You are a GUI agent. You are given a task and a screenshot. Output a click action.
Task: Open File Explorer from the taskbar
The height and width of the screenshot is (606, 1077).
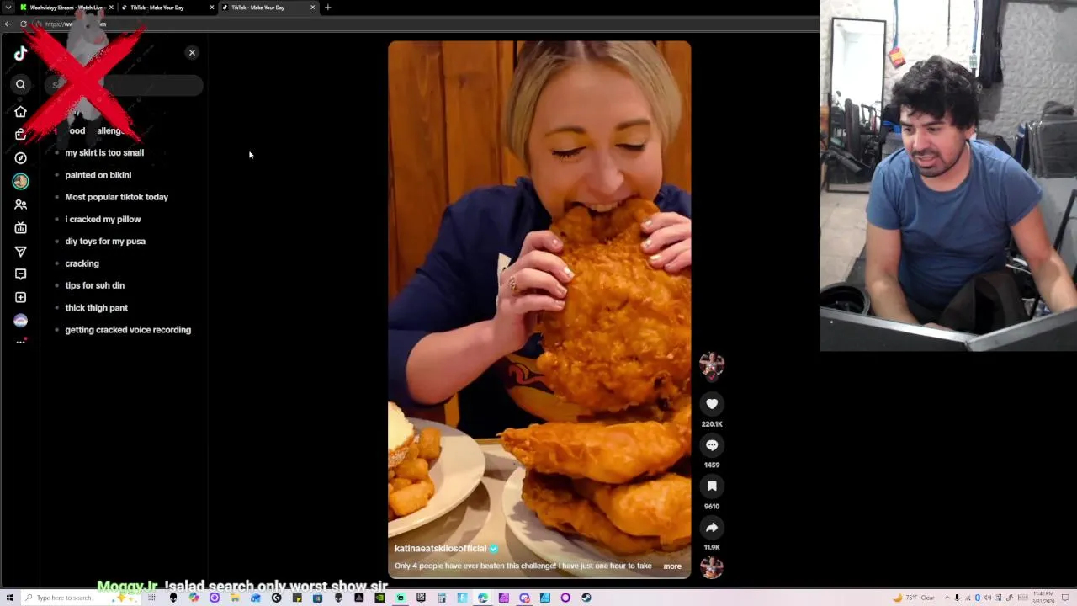(234, 598)
